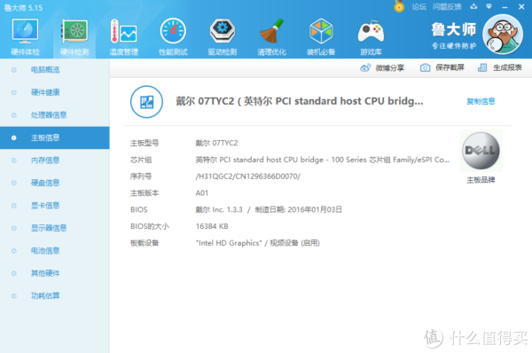Click the BIOS value 戴尔 Inc. 1.3.3
Viewport: 532px width, 353px height.
[219, 210]
